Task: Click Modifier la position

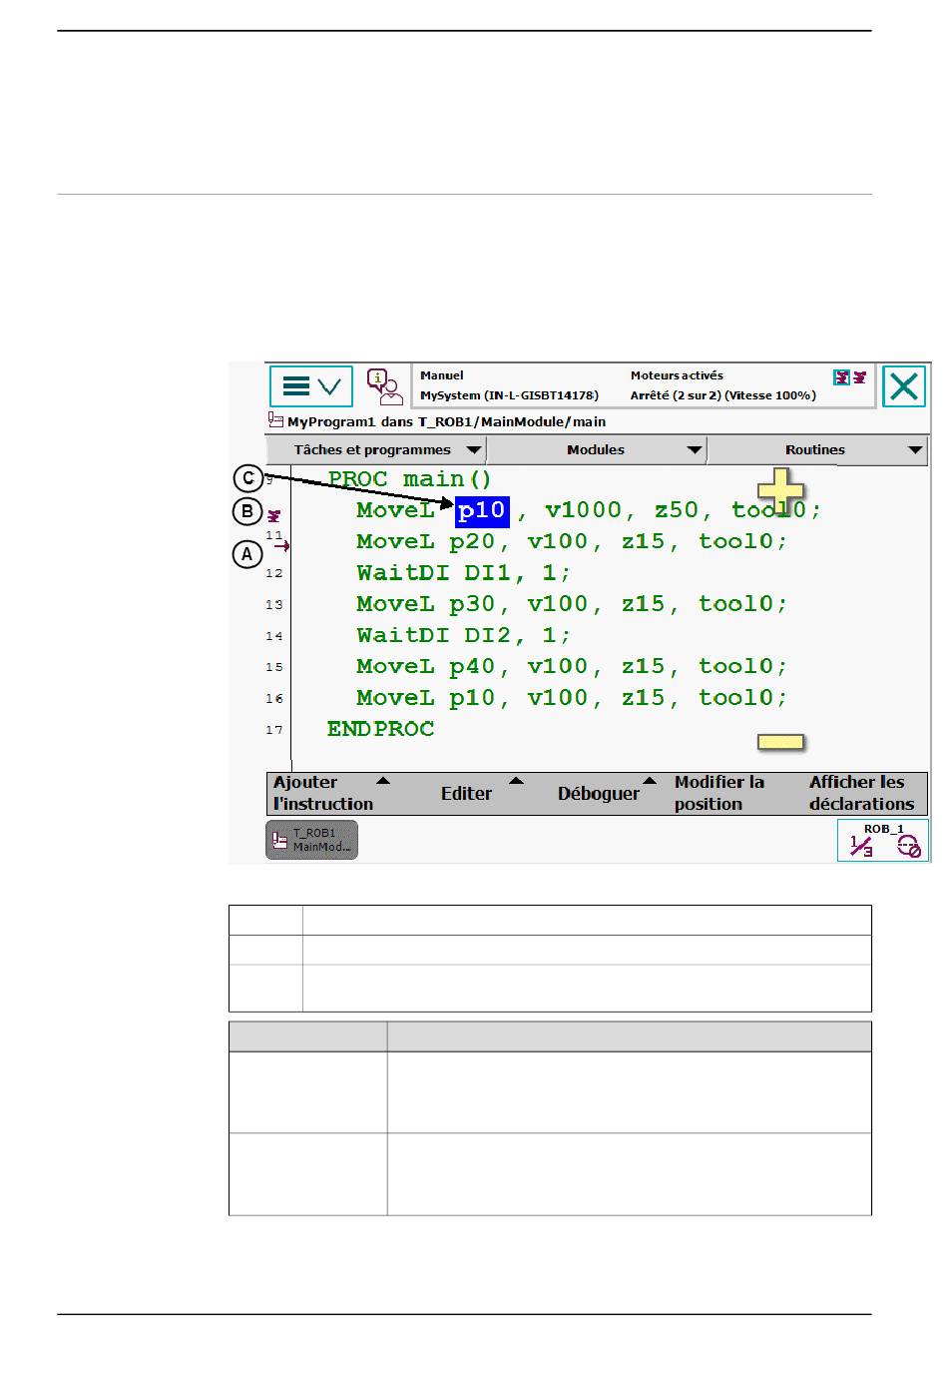Action: pyautogui.click(x=719, y=793)
